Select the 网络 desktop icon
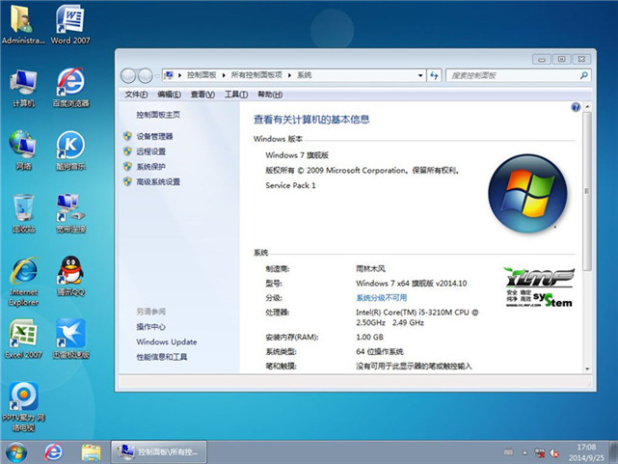618x464 pixels. (24, 150)
